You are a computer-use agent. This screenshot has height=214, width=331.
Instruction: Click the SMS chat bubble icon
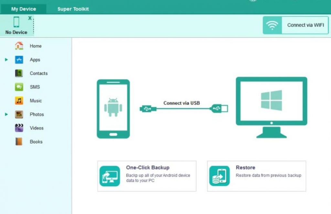[19, 87]
